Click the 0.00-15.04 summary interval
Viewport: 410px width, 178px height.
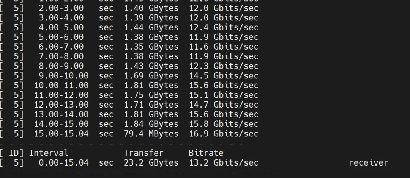63,163
